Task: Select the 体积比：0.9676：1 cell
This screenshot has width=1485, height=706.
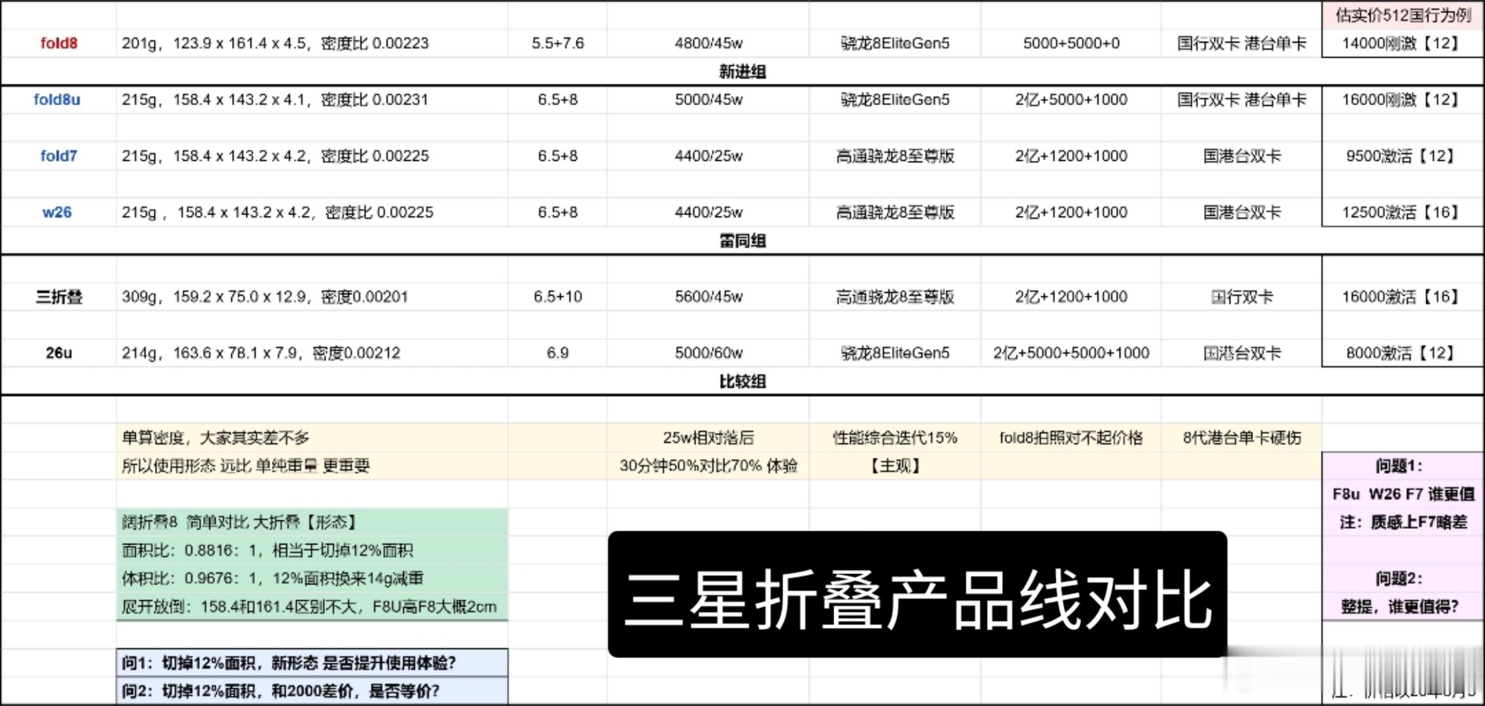Action: (x=312, y=578)
